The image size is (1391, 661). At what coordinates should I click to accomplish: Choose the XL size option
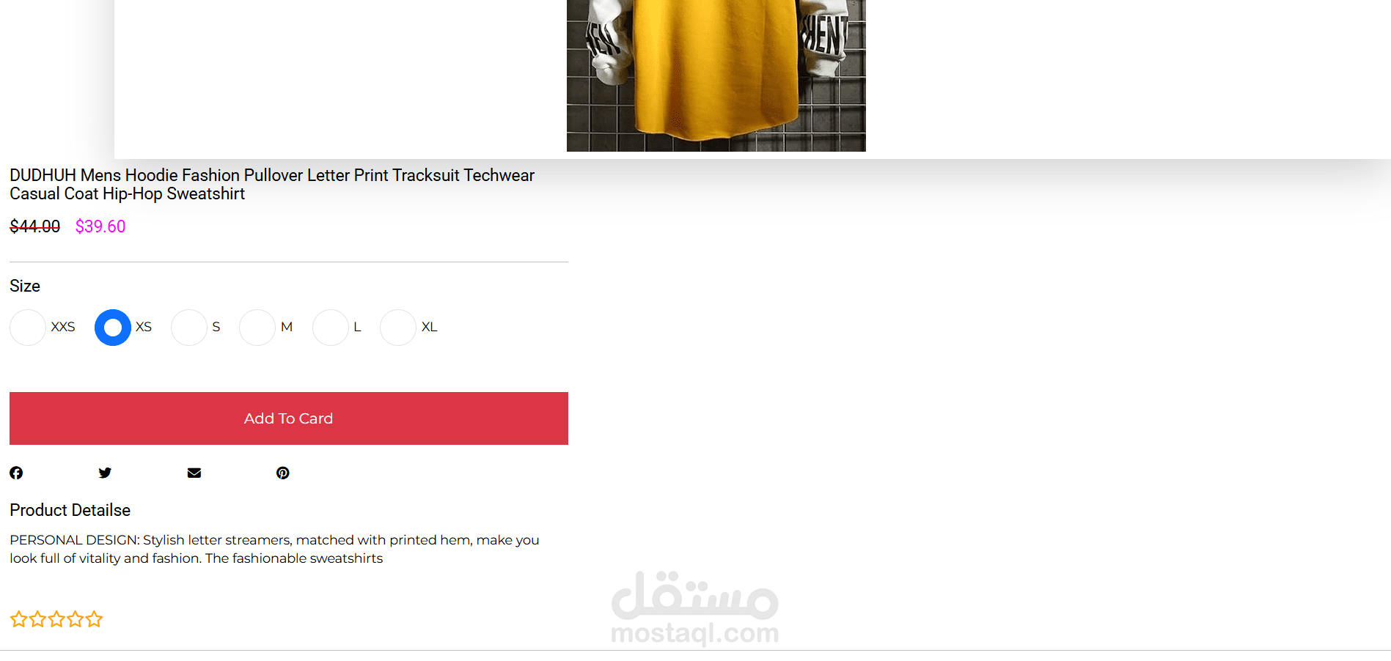[x=398, y=328]
